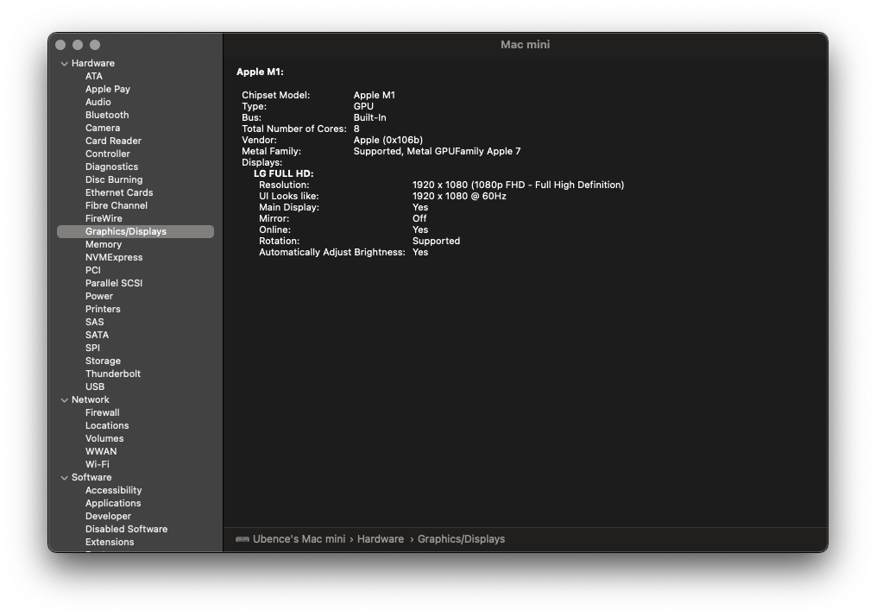876x616 pixels.
Task: Collapse the Hardware section chevron
Action: click(64, 64)
